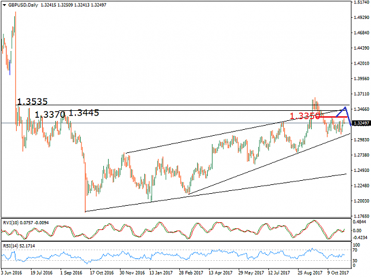Image resolution: width=371 pixels, height=278 pixels.
Task: Click the RSI scale value 70
Action: (x=355, y=250)
